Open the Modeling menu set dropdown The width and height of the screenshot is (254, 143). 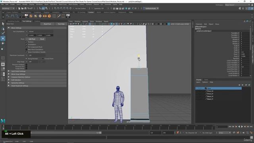tap(8, 8)
